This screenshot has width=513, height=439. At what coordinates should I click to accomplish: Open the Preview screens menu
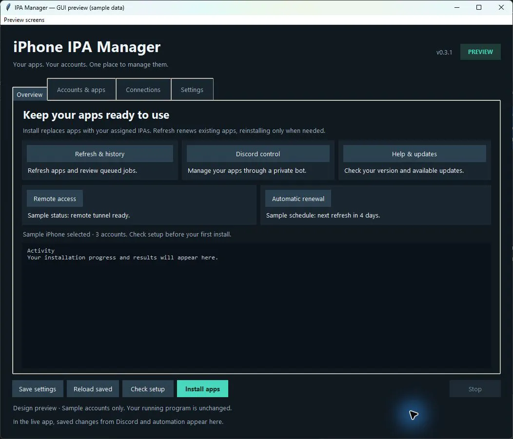coord(24,20)
